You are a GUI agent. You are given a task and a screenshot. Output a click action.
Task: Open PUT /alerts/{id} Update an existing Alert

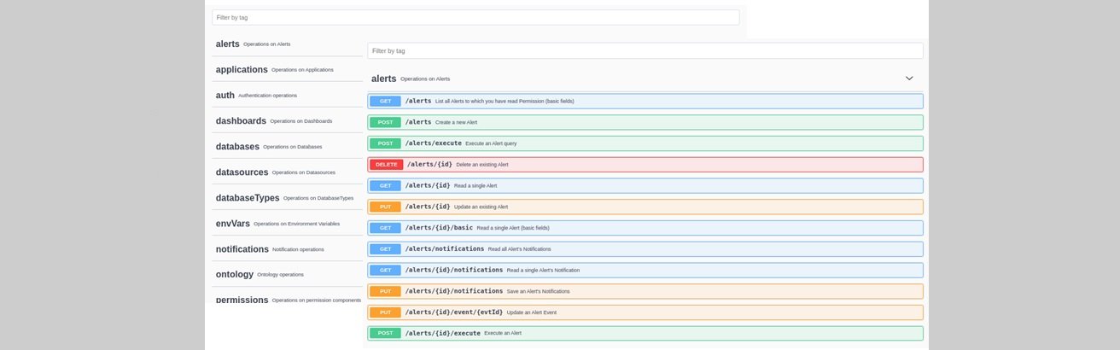645,207
